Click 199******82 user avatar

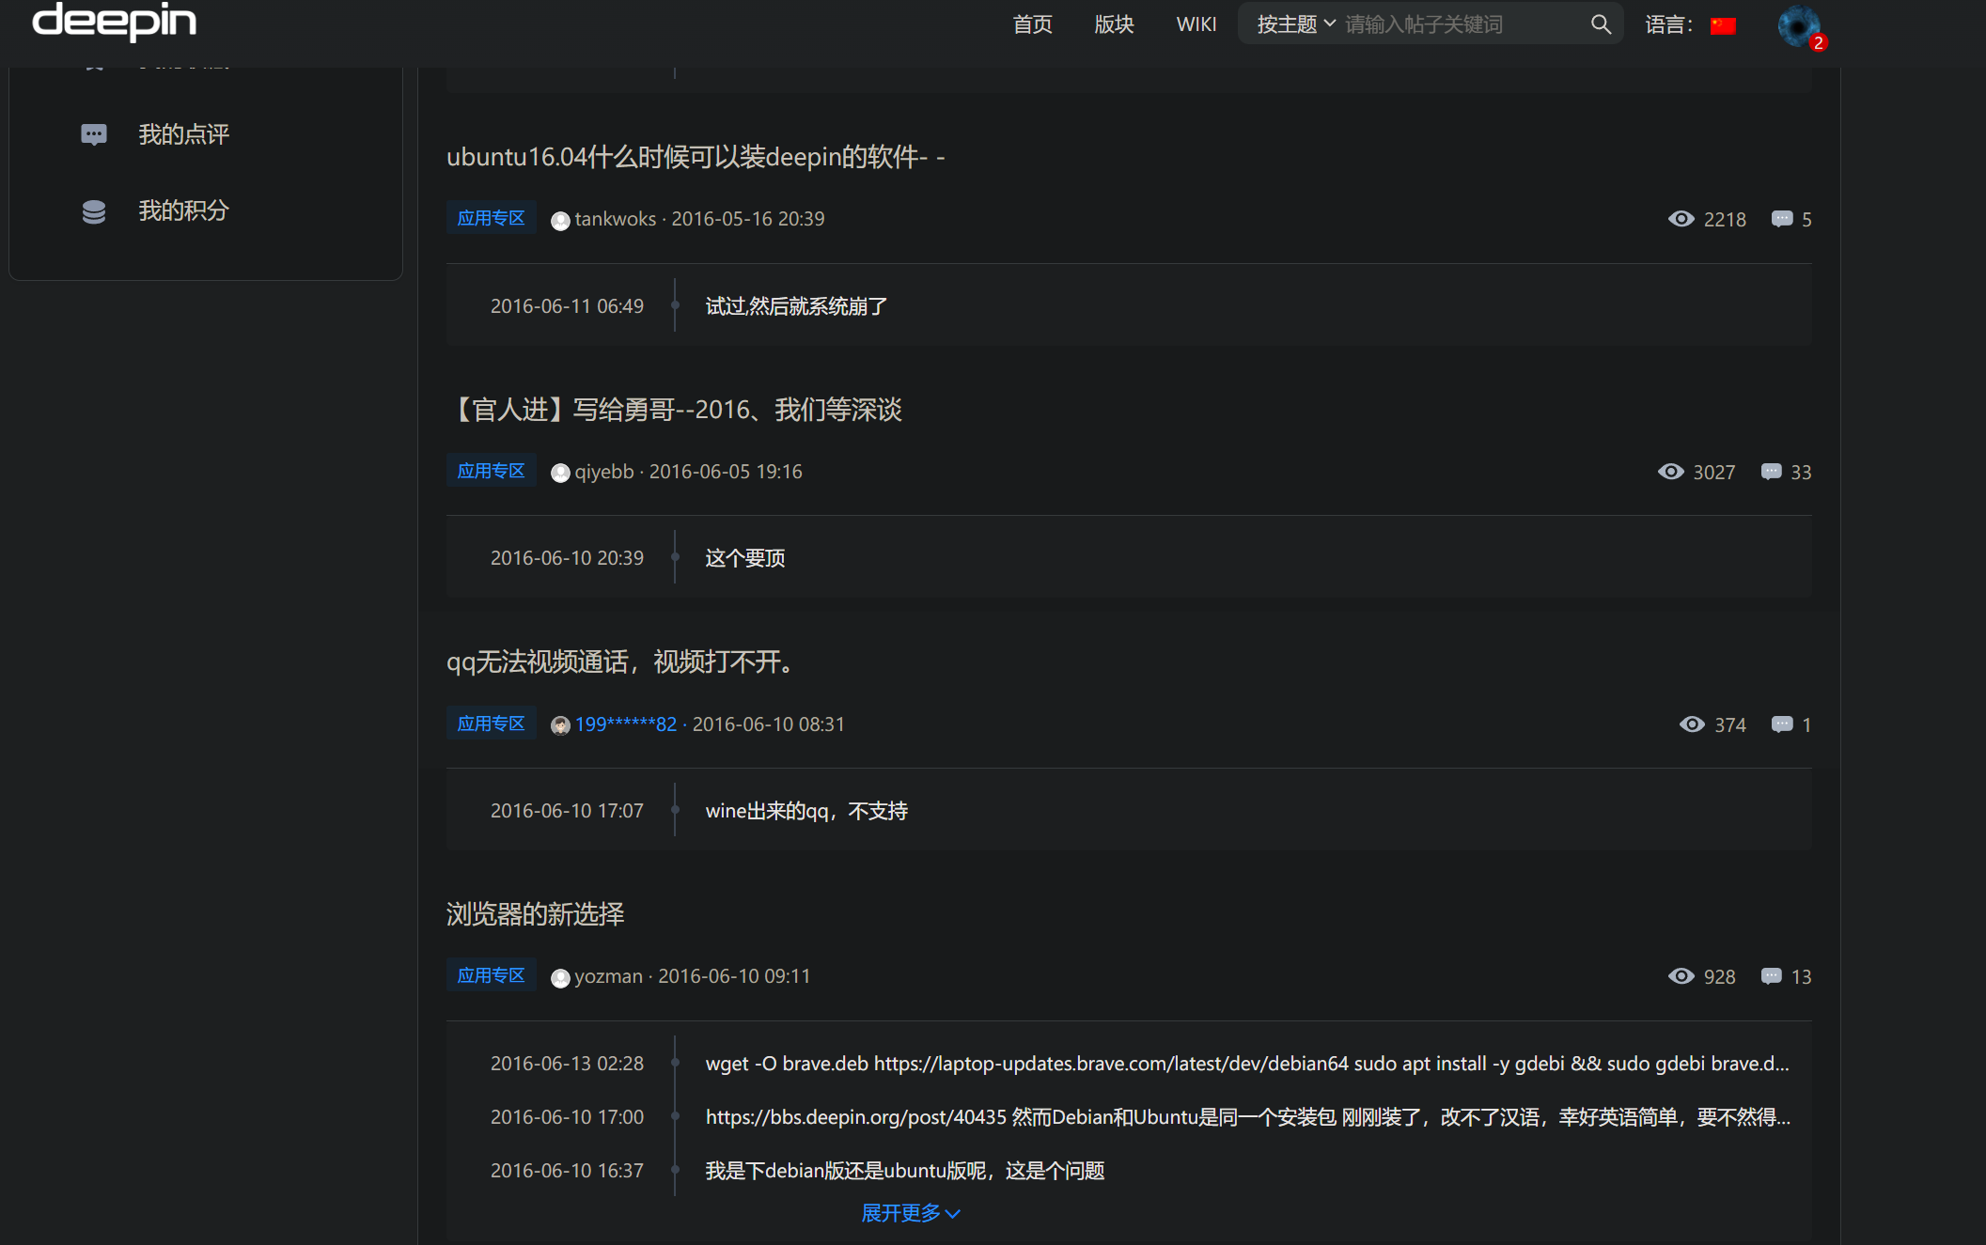(560, 725)
